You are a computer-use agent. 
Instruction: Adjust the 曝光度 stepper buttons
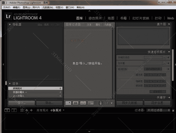155,75
